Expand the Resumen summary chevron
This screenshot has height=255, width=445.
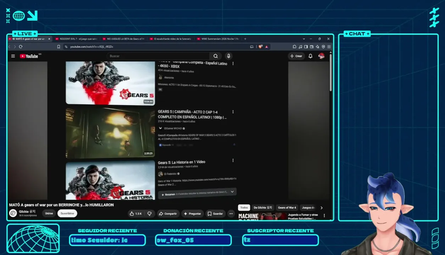click(x=232, y=192)
